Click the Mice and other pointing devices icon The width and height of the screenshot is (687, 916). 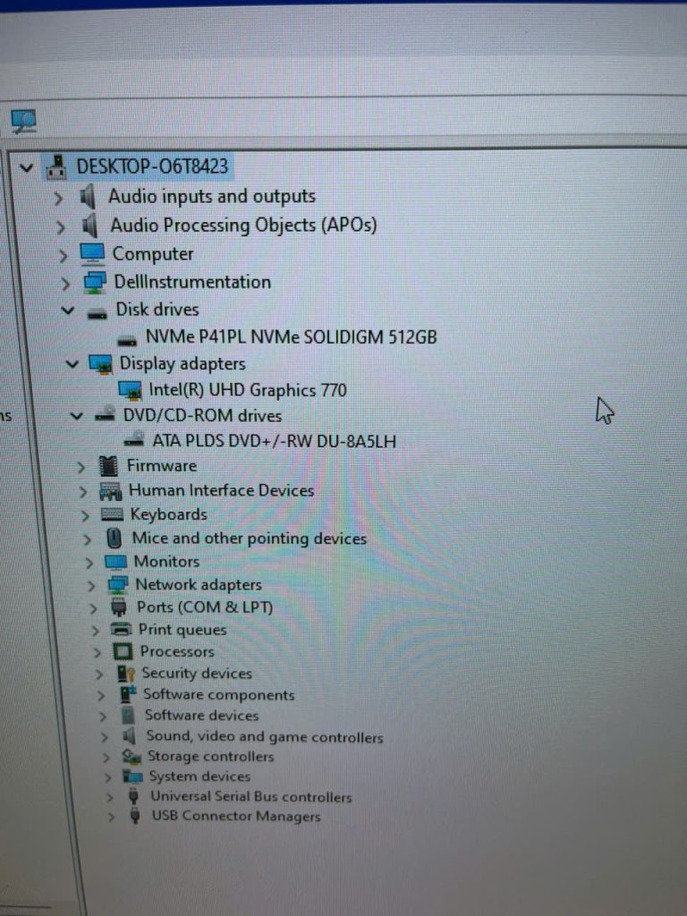114,538
